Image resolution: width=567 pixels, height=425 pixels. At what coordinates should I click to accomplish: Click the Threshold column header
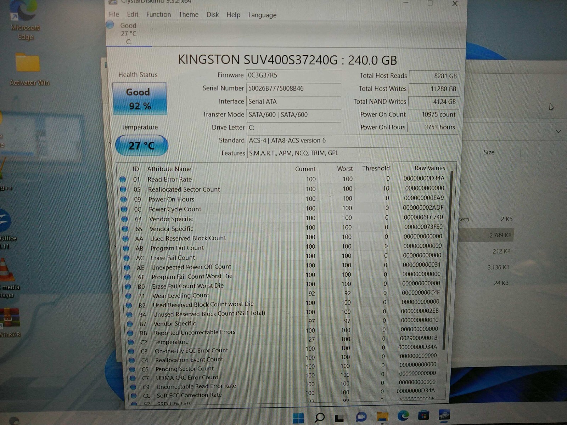pos(376,168)
